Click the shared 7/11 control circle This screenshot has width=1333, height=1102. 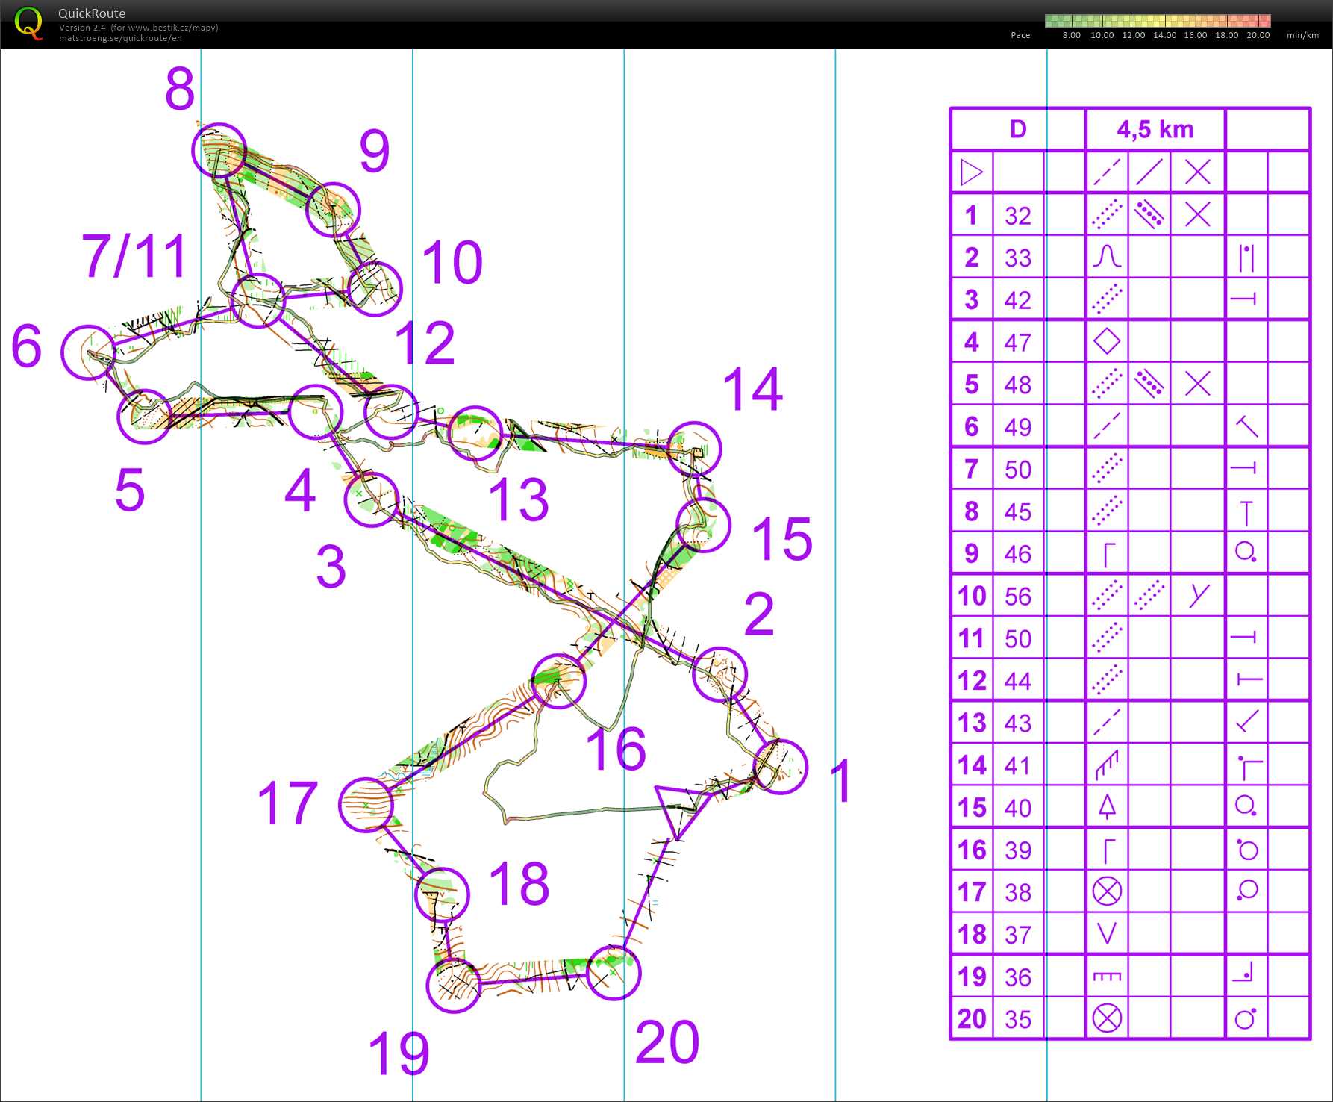click(x=257, y=300)
